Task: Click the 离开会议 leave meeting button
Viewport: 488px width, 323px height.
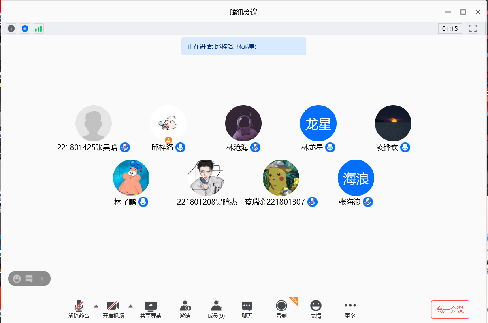Action: [450, 310]
